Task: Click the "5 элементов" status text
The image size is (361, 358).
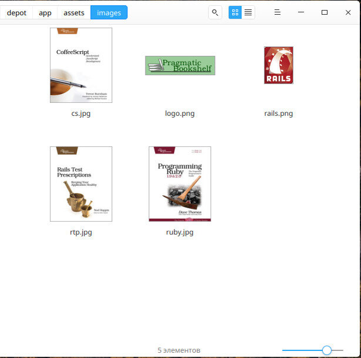Action: click(179, 350)
